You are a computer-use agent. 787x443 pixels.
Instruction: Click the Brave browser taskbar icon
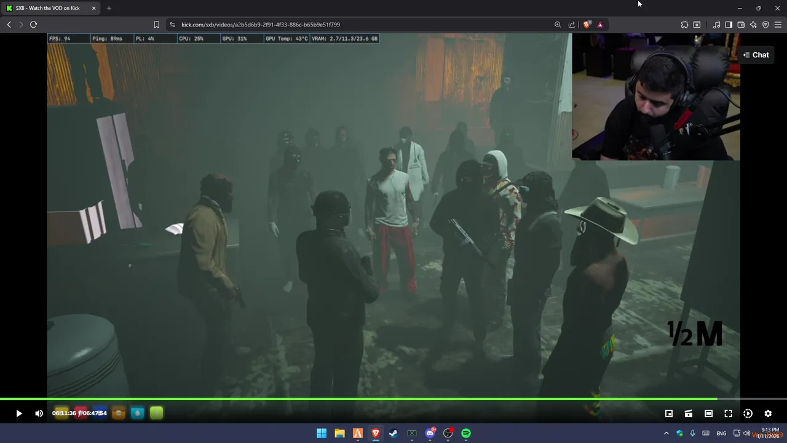pyautogui.click(x=376, y=433)
